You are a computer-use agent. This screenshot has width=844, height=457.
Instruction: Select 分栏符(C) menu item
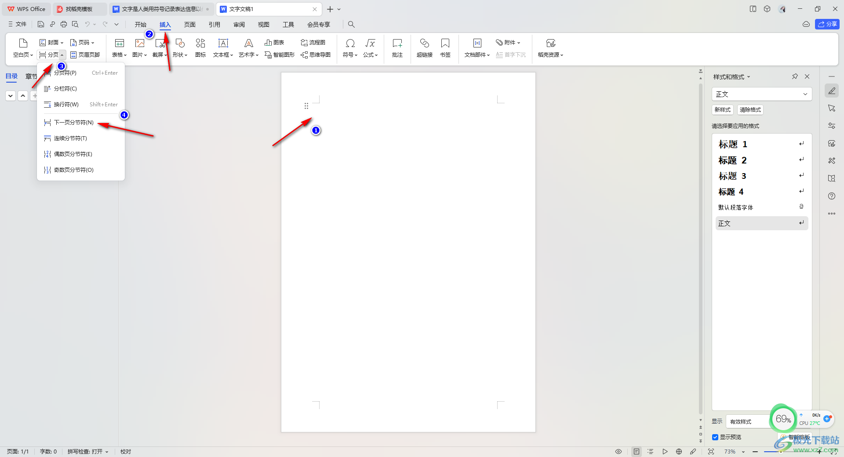coord(81,89)
